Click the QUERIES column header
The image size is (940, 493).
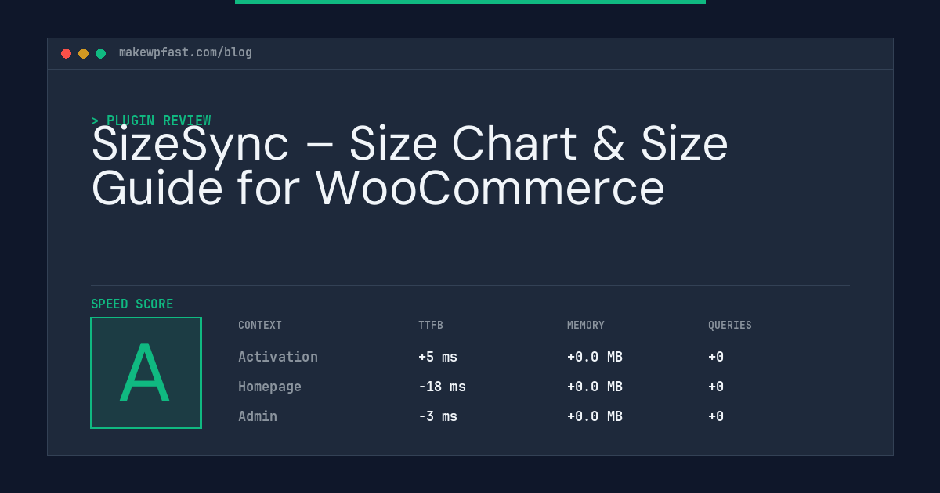tap(730, 325)
